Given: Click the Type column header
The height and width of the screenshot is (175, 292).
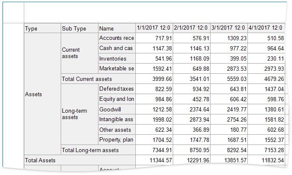Looking at the screenshot, I should [42, 28].
